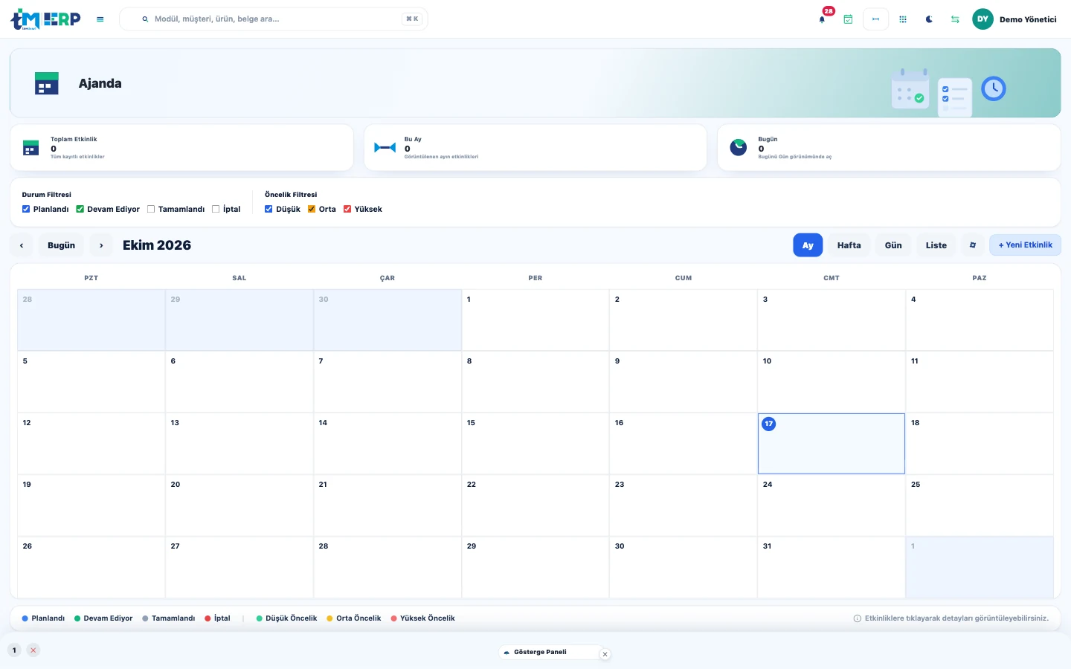Screen dimensions: 1071x669
Task: Switch to Hafta week view
Action: click(x=849, y=245)
